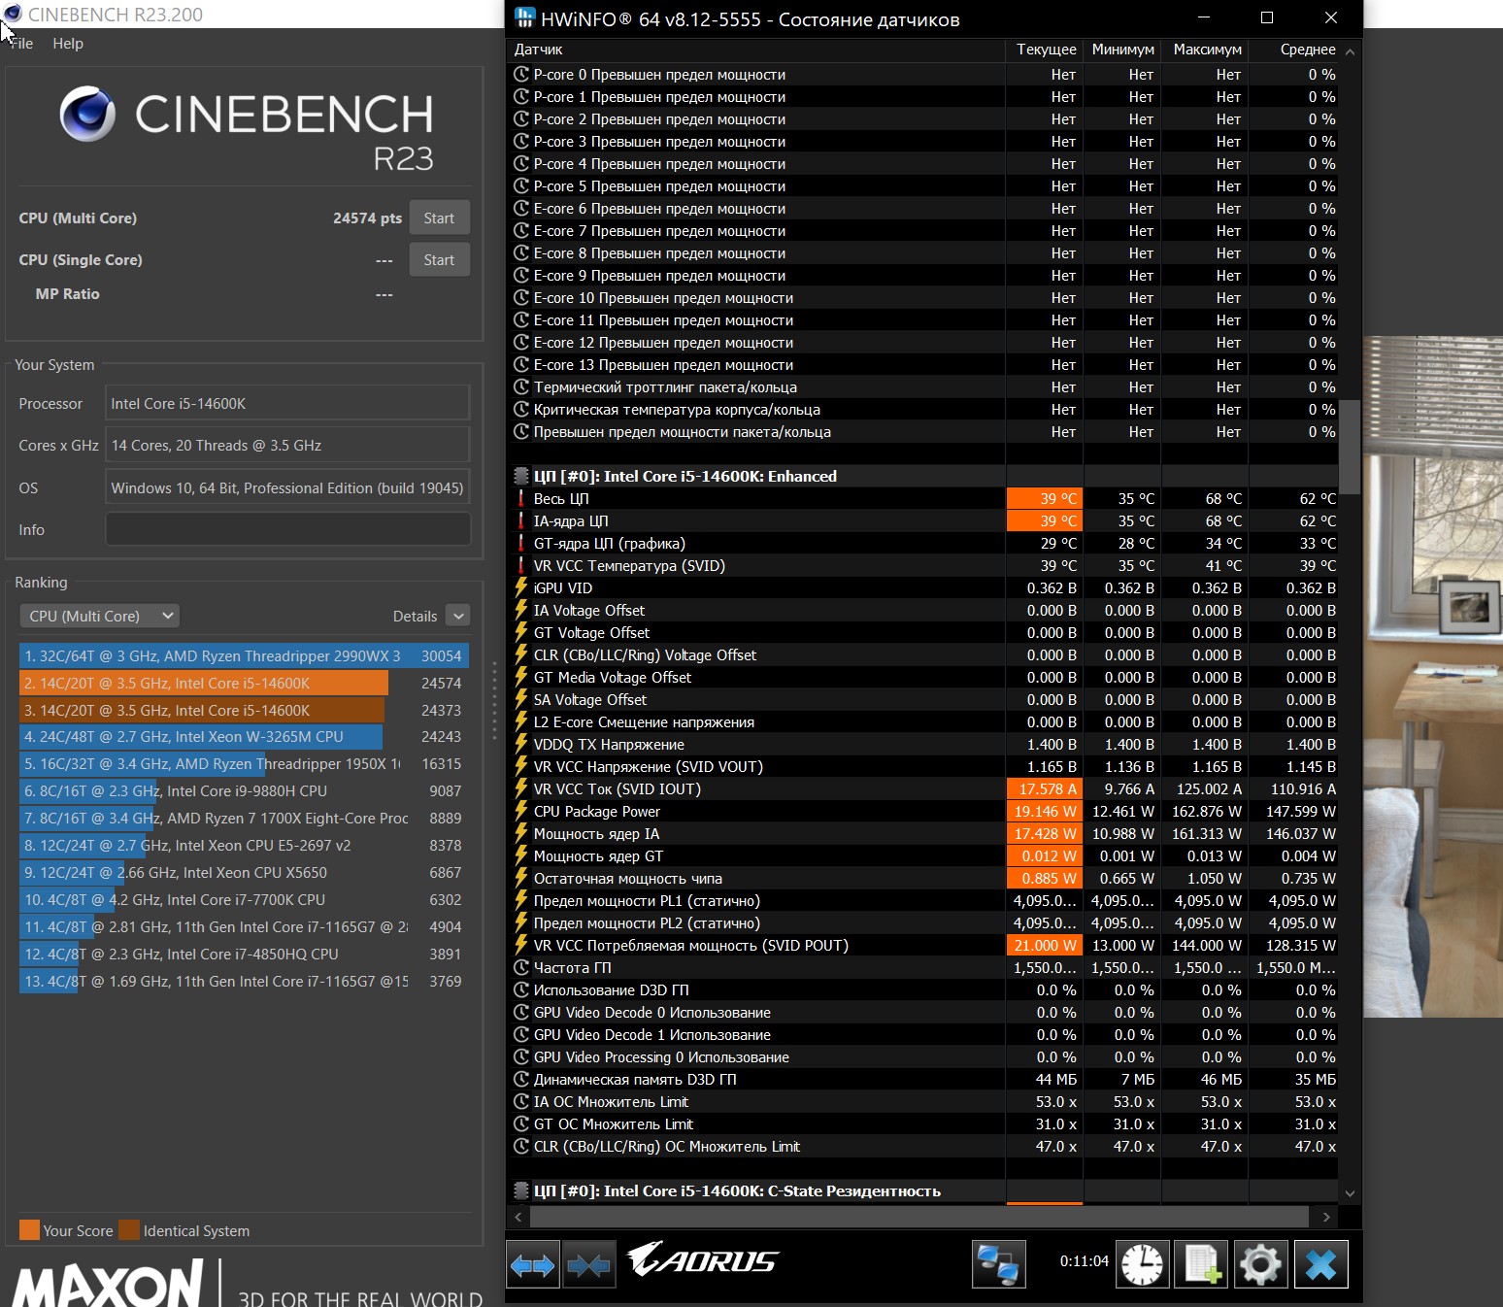Select the CPU Package Power sensor row

(x=596, y=812)
